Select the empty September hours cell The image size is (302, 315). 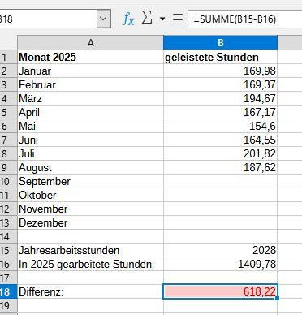[x=221, y=181]
